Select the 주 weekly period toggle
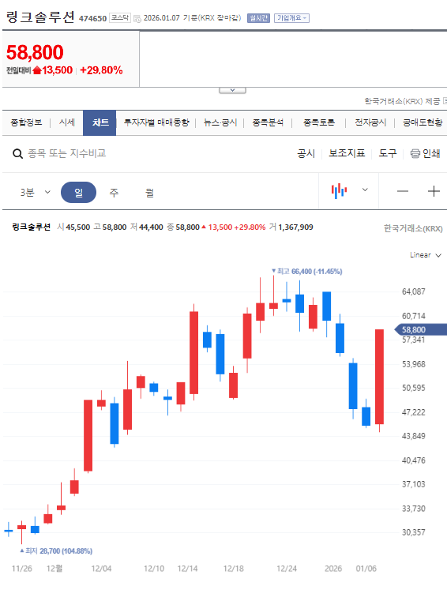This screenshot has width=447, height=590. click(x=114, y=193)
